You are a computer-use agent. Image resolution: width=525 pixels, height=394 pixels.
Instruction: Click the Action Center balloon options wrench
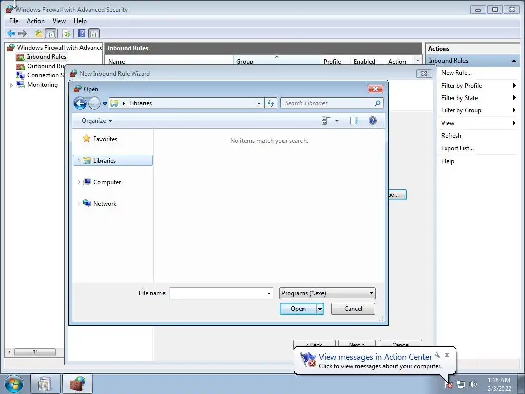tap(437, 355)
